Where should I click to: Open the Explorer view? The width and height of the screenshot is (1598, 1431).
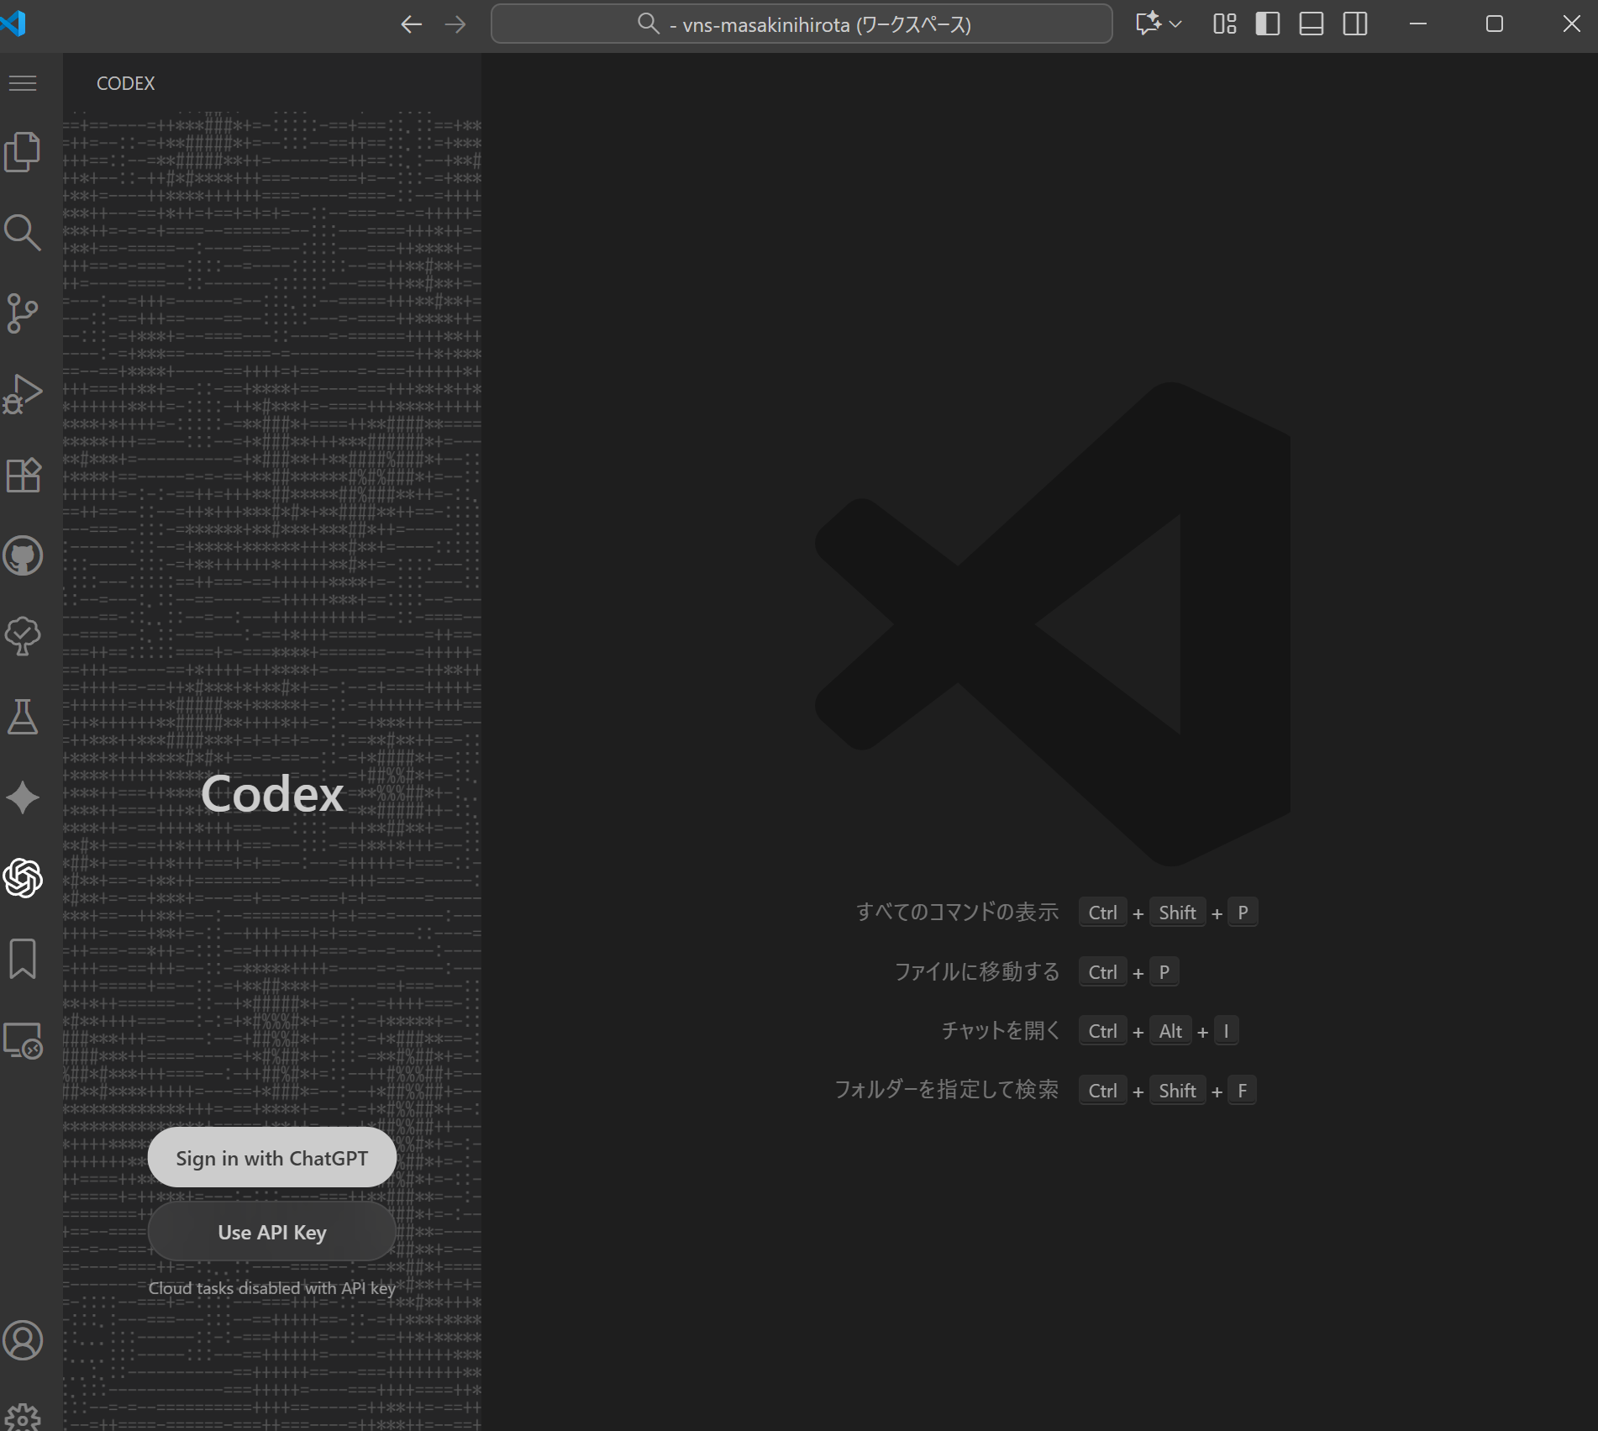pos(23,151)
